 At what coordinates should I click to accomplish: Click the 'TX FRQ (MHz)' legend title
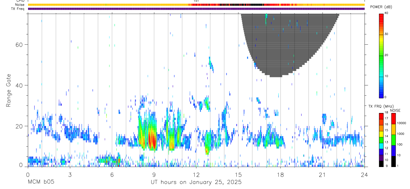[381, 106]
